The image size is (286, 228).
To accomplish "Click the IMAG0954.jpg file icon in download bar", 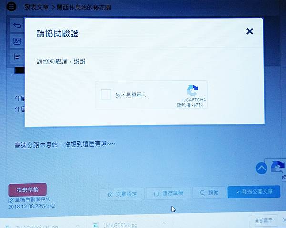I will point(96,226).
